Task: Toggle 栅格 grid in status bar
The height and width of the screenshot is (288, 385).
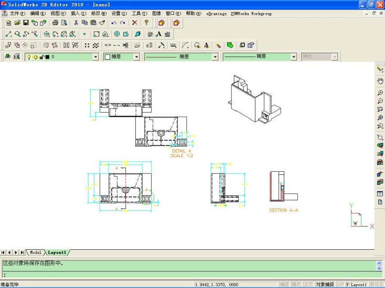Action: (296, 284)
